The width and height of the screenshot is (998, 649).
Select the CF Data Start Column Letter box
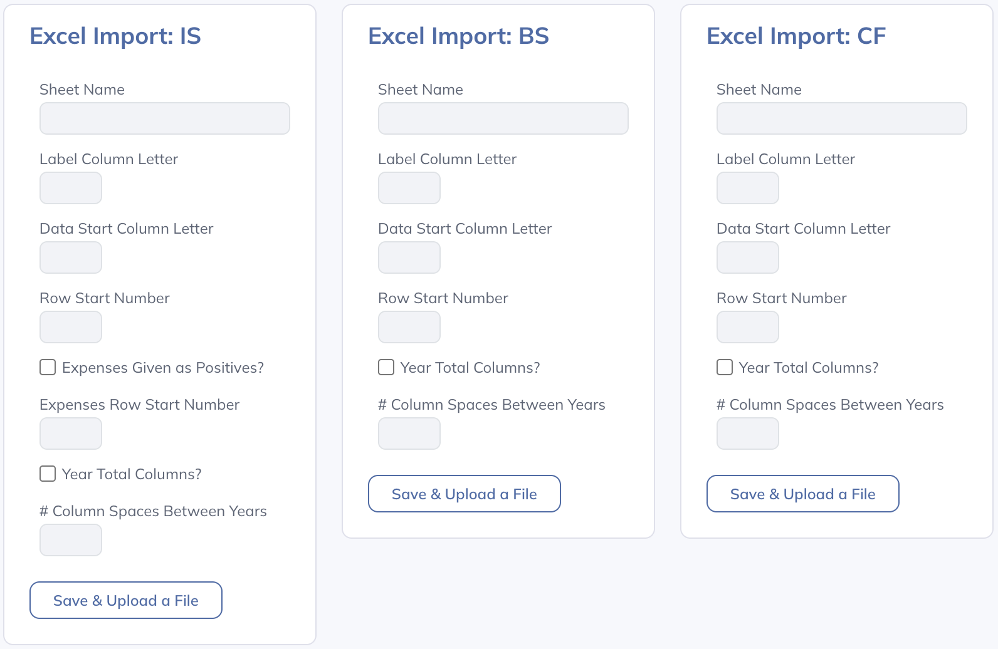point(748,257)
